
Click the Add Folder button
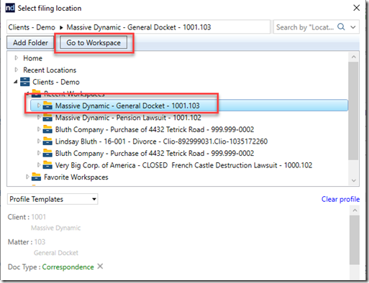[30, 43]
